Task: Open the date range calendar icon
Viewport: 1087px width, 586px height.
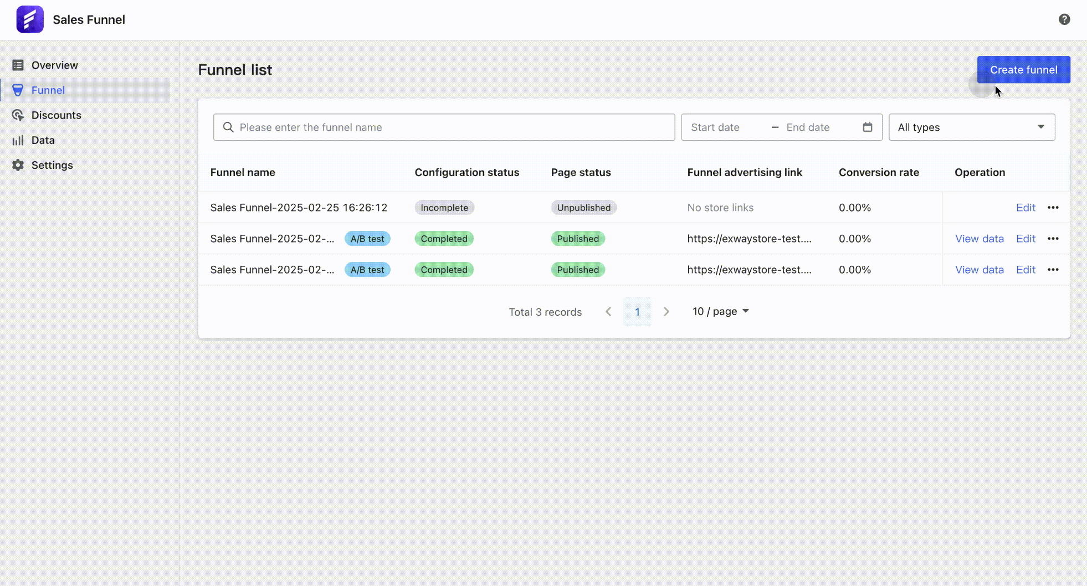Action: click(x=868, y=127)
